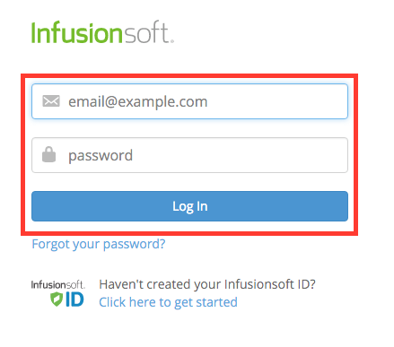Click empty area of the email box
Viewport: 394px width, 347px height.
click(278, 101)
